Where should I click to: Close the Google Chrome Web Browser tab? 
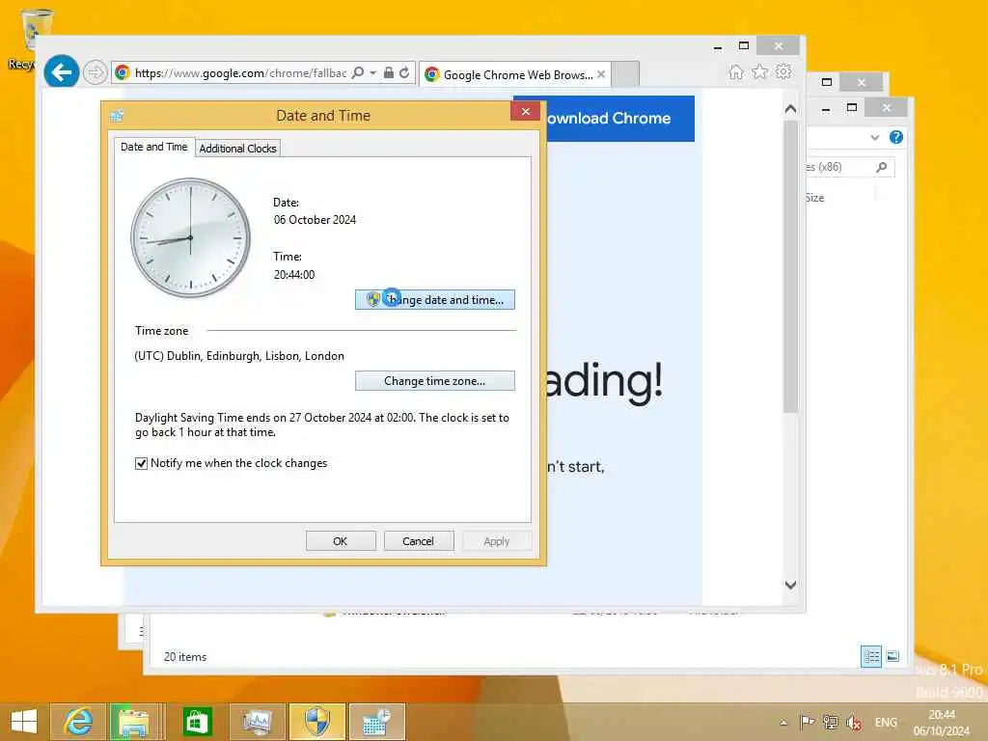(x=601, y=74)
